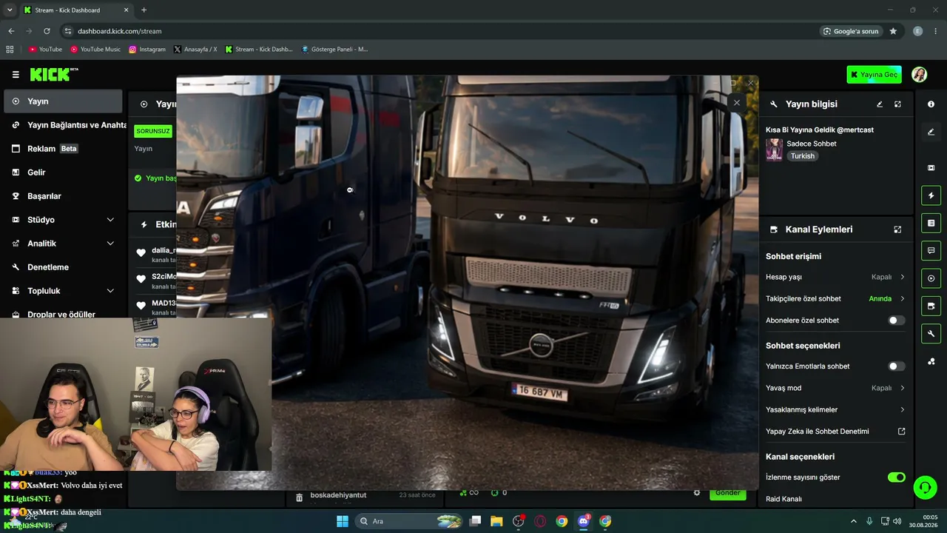
Task: Click the pencil edit icon in the right sidebar
Action: pos(931,132)
